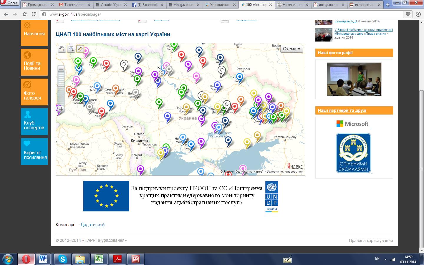Zoom in the map with plus button
Screen dimensions: 424x265
[61, 109]
